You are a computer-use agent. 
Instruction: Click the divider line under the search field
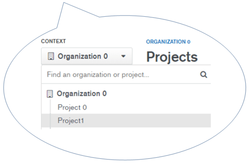[126, 84]
